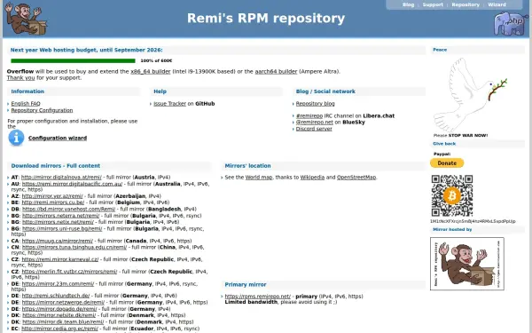Open the Wizard menu item

tap(497, 4)
